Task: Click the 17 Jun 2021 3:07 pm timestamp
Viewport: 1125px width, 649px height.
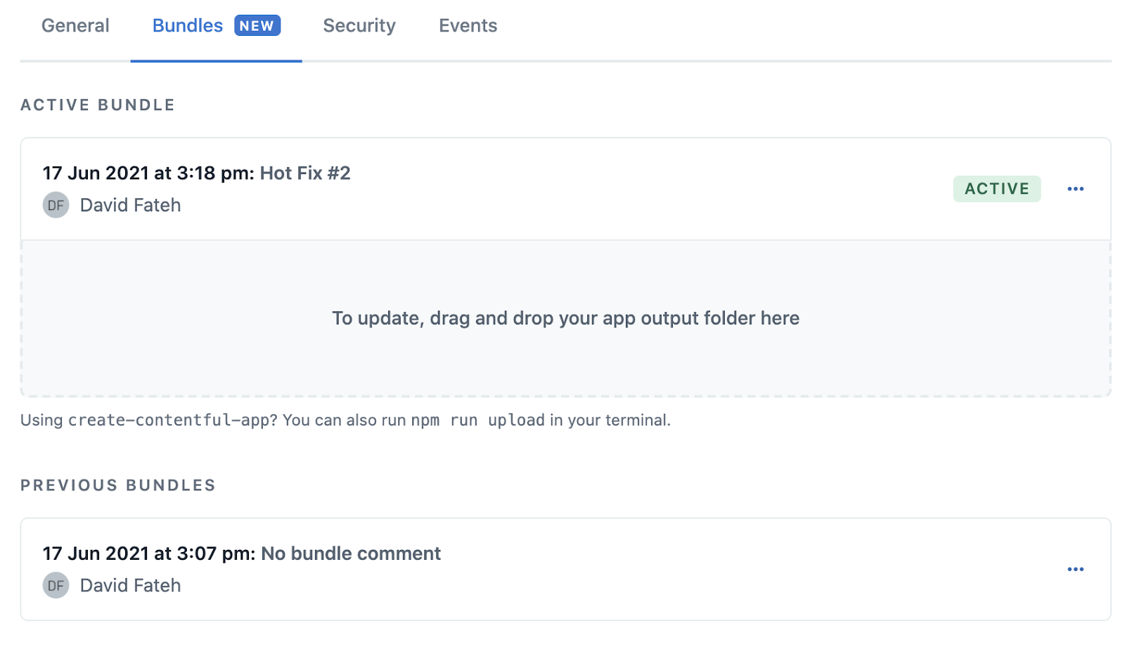Action: (149, 553)
